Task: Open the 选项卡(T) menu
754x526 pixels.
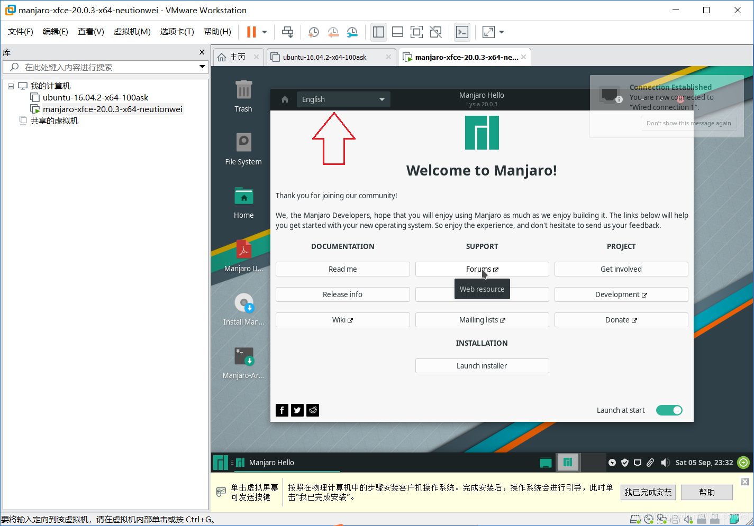Action: 177,32
